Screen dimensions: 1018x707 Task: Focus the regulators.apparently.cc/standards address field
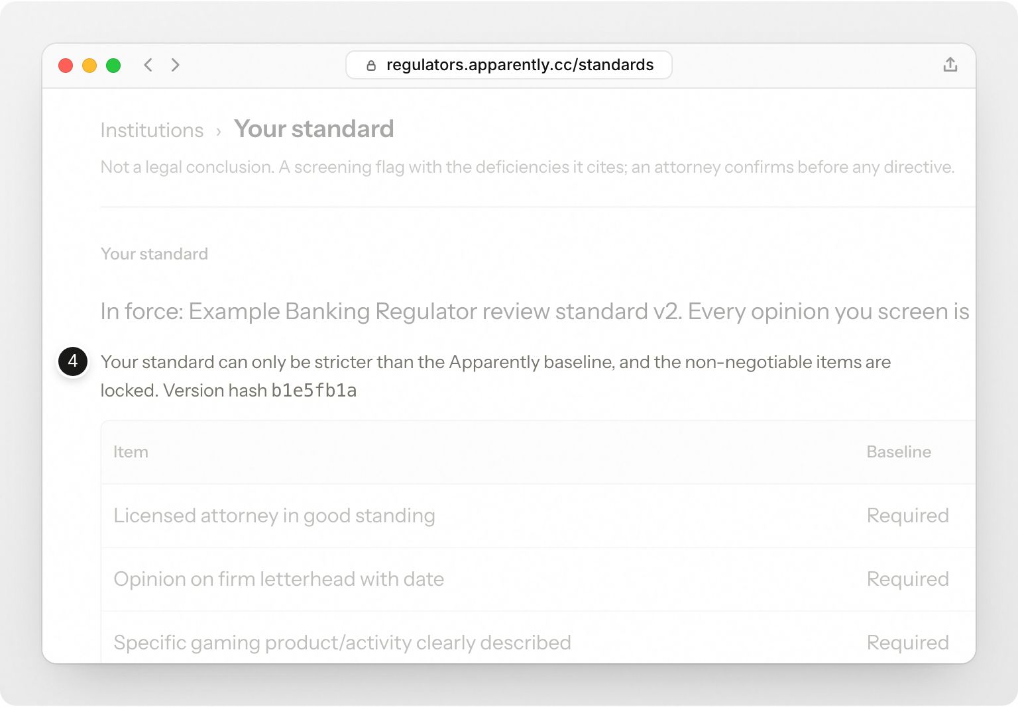click(x=509, y=65)
